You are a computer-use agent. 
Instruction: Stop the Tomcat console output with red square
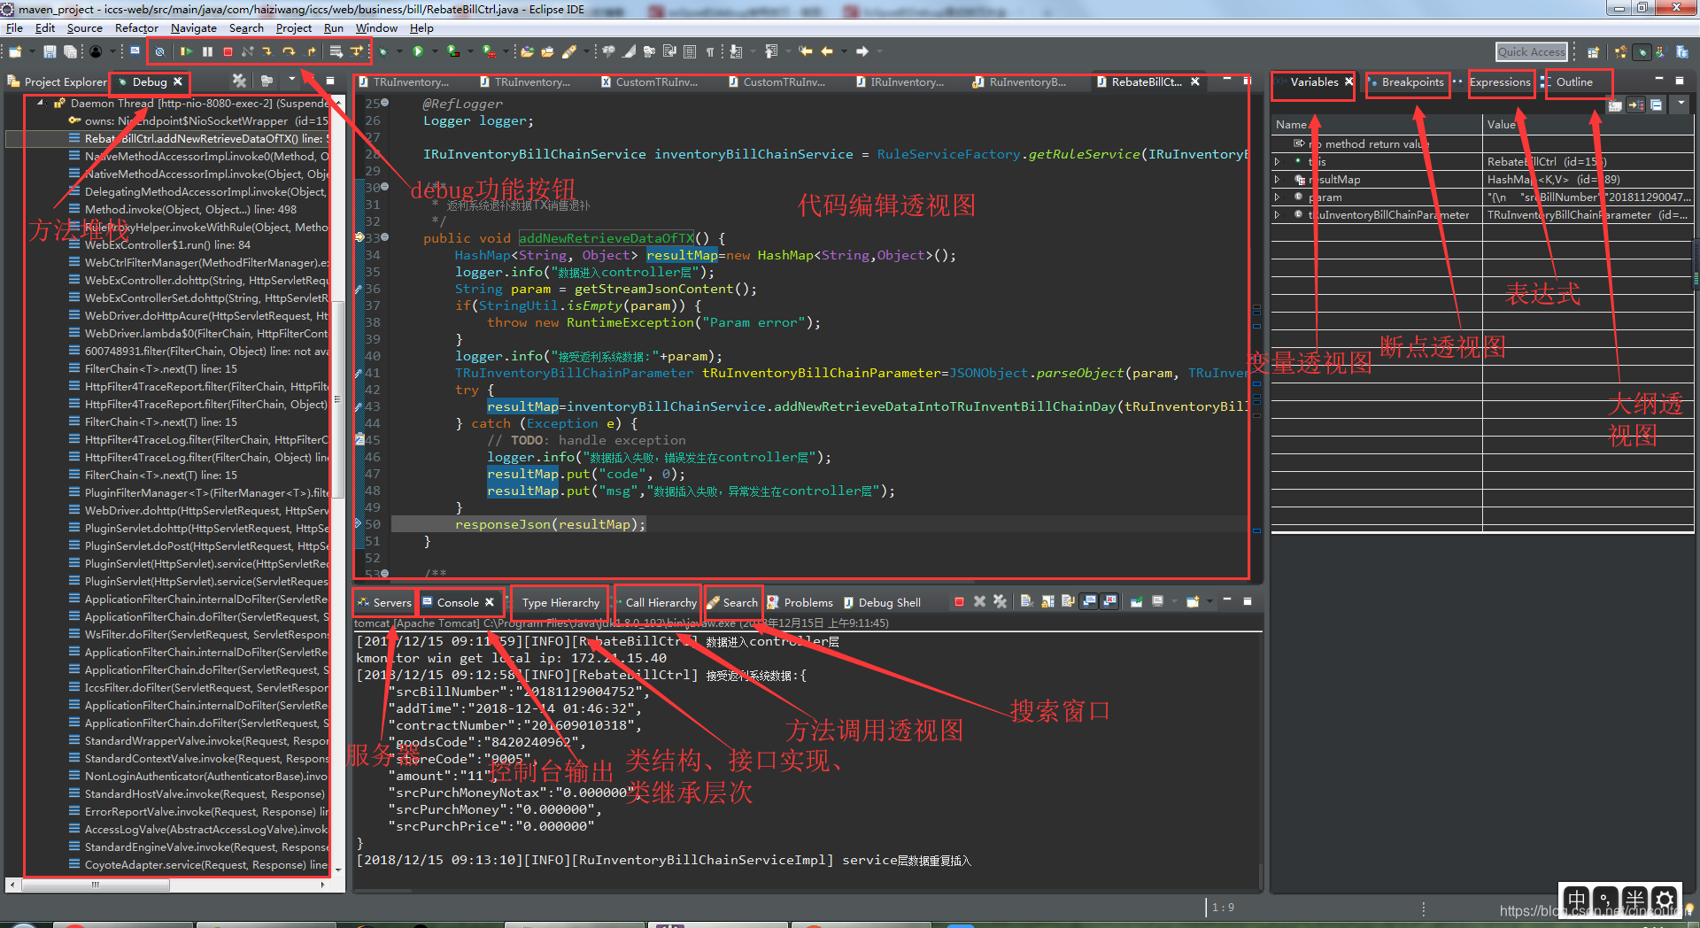[960, 602]
